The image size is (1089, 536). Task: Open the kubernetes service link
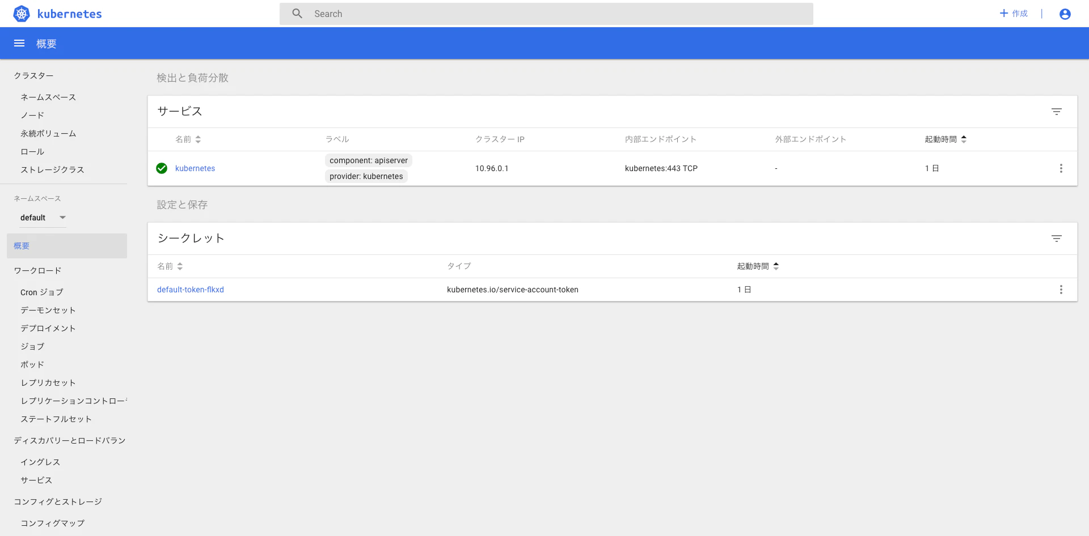pyautogui.click(x=195, y=168)
